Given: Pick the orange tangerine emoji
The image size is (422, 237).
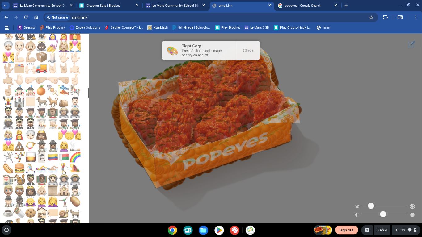Looking at the screenshot, I should [41, 91].
